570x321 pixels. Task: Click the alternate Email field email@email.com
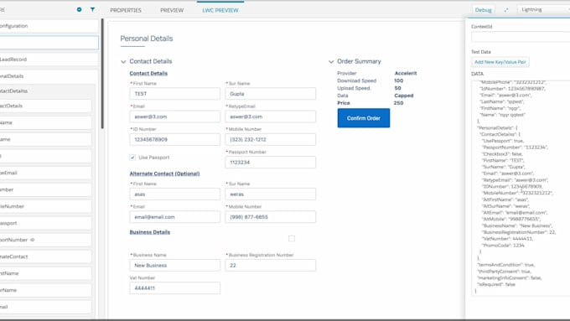[x=174, y=217]
